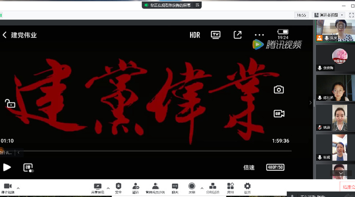Open the three-dot more options menu

[x=259, y=35]
